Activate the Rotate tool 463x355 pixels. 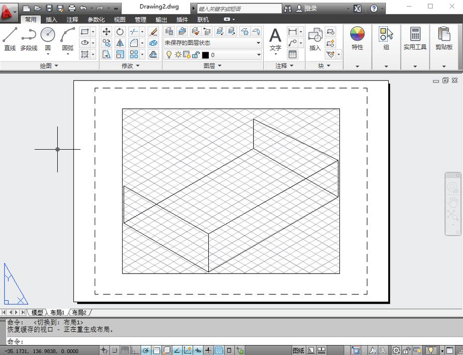coord(120,31)
